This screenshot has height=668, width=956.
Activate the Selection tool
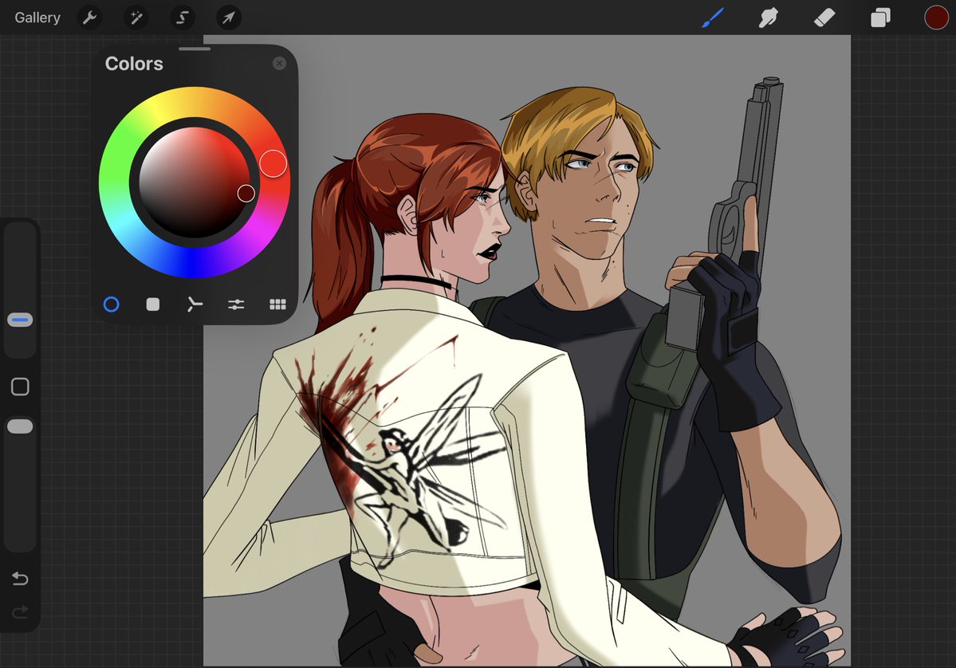pyautogui.click(x=183, y=18)
